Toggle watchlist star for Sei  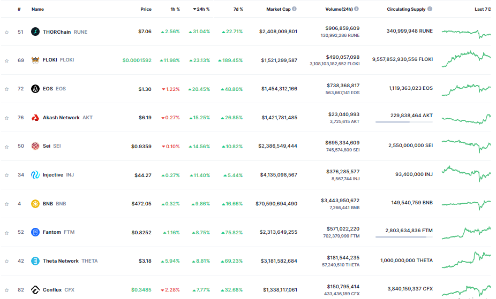6,147
